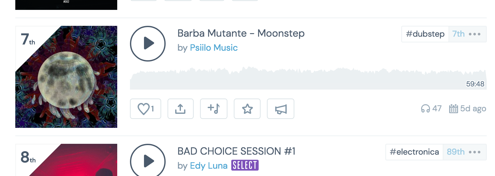This screenshot has height=176, width=495.
Task: Add Moonstep to a playlist
Action: pyautogui.click(x=213, y=109)
